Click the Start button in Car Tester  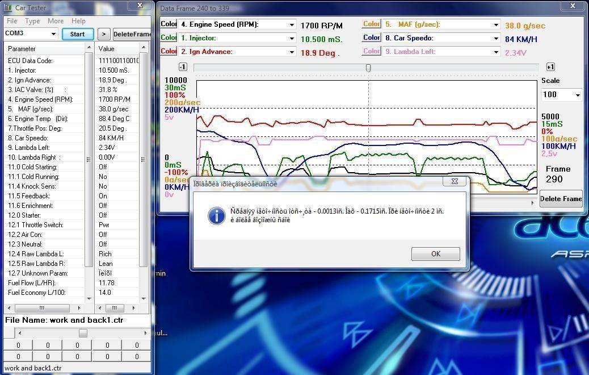[x=77, y=34]
